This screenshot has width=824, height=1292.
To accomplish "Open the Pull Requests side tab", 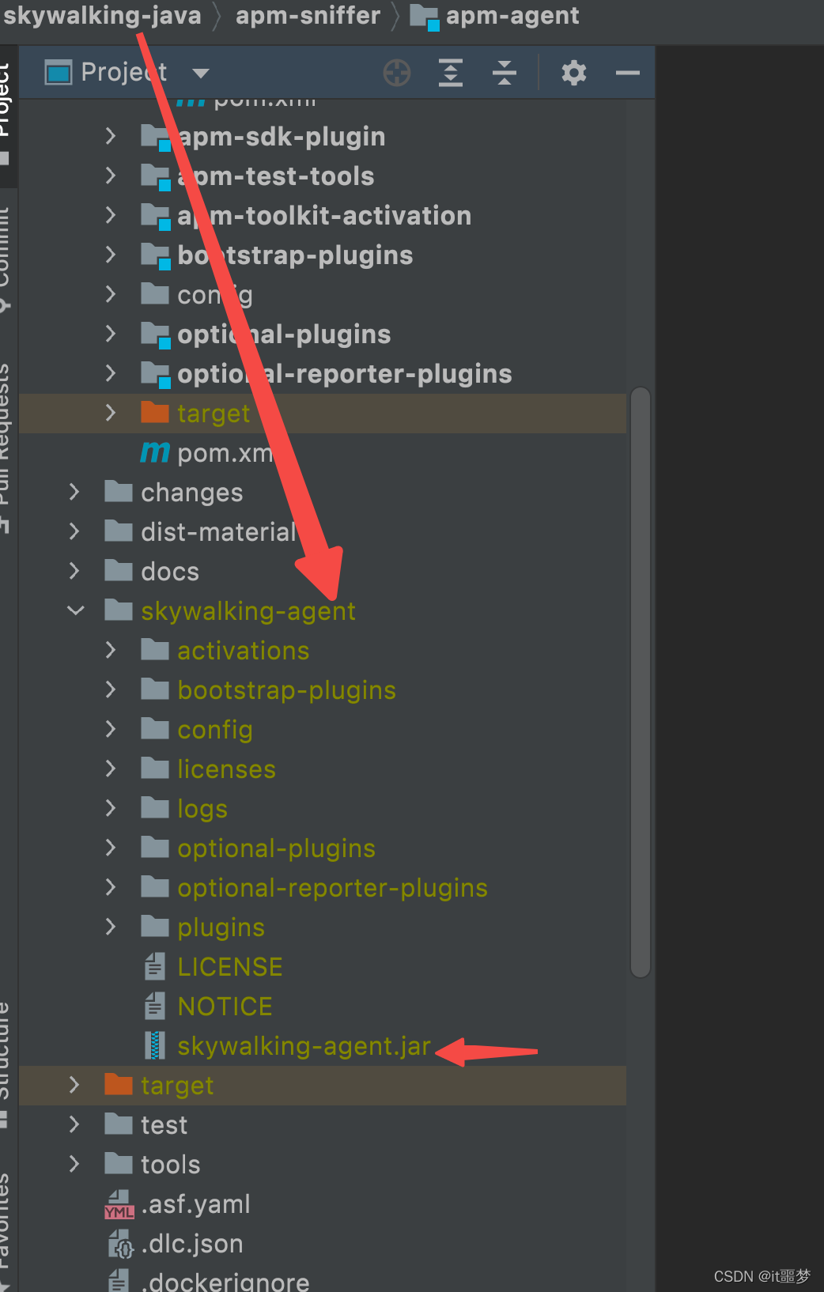I will tap(5, 447).
